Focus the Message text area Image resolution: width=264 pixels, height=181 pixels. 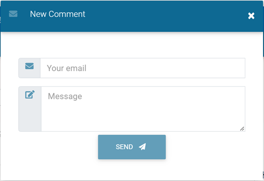[143, 109]
